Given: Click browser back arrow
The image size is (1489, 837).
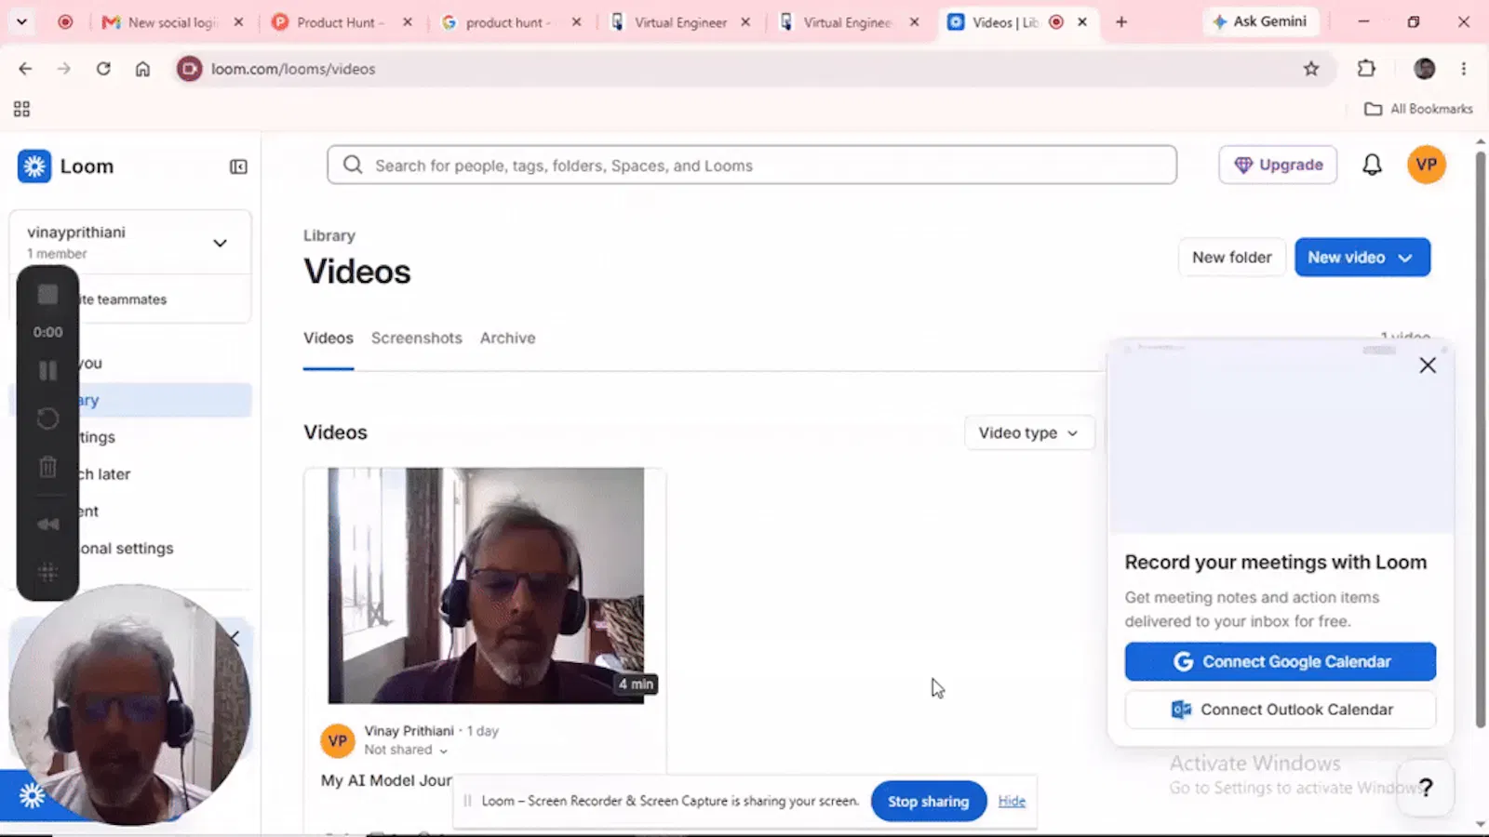Looking at the screenshot, I should pos(25,69).
